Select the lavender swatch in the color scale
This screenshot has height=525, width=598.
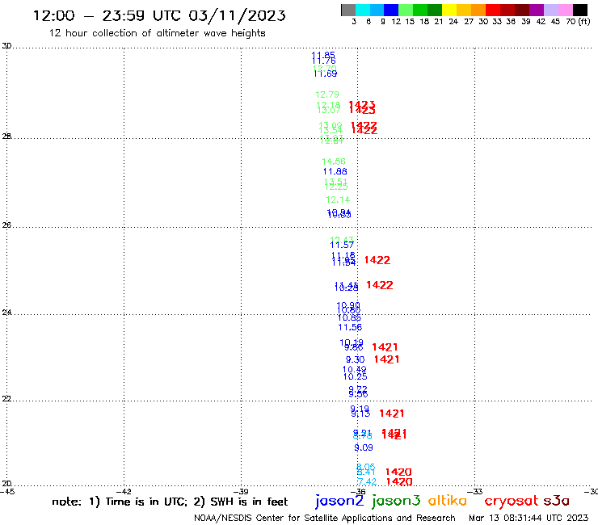pyautogui.click(x=550, y=10)
